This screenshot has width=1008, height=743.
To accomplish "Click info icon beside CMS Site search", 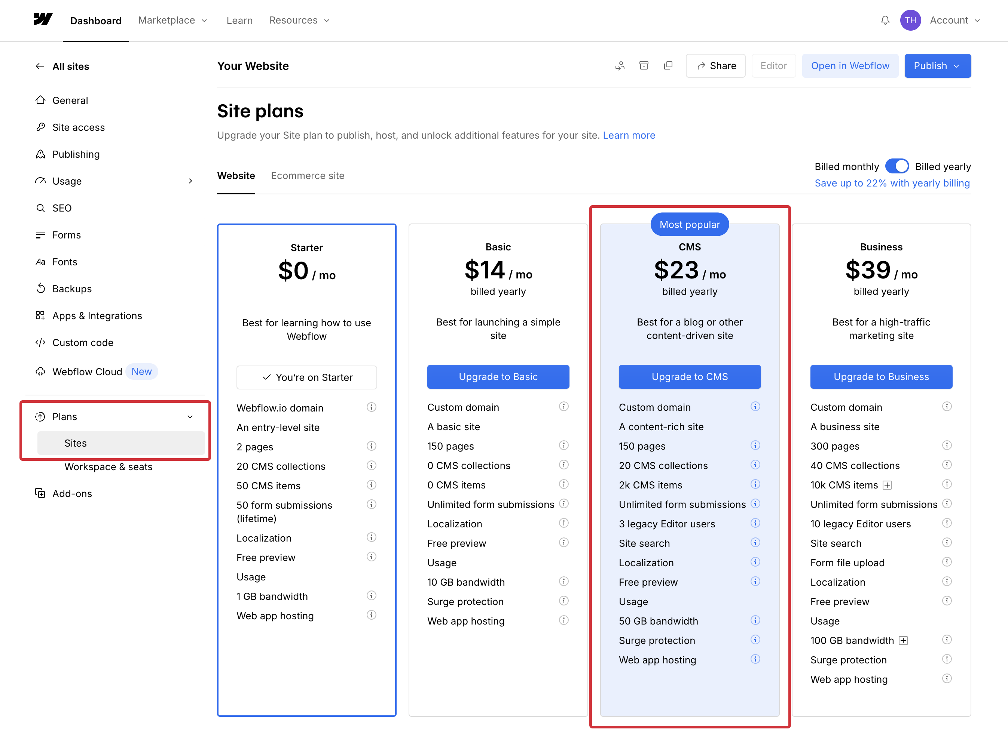I will pyautogui.click(x=755, y=542).
